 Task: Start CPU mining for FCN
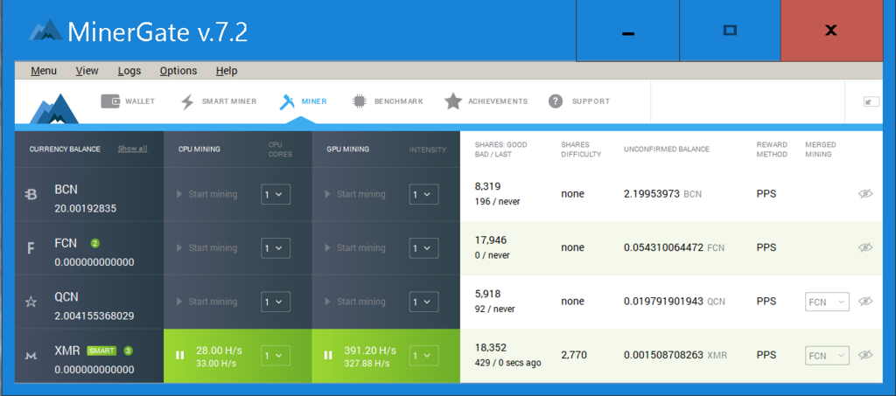(x=206, y=247)
